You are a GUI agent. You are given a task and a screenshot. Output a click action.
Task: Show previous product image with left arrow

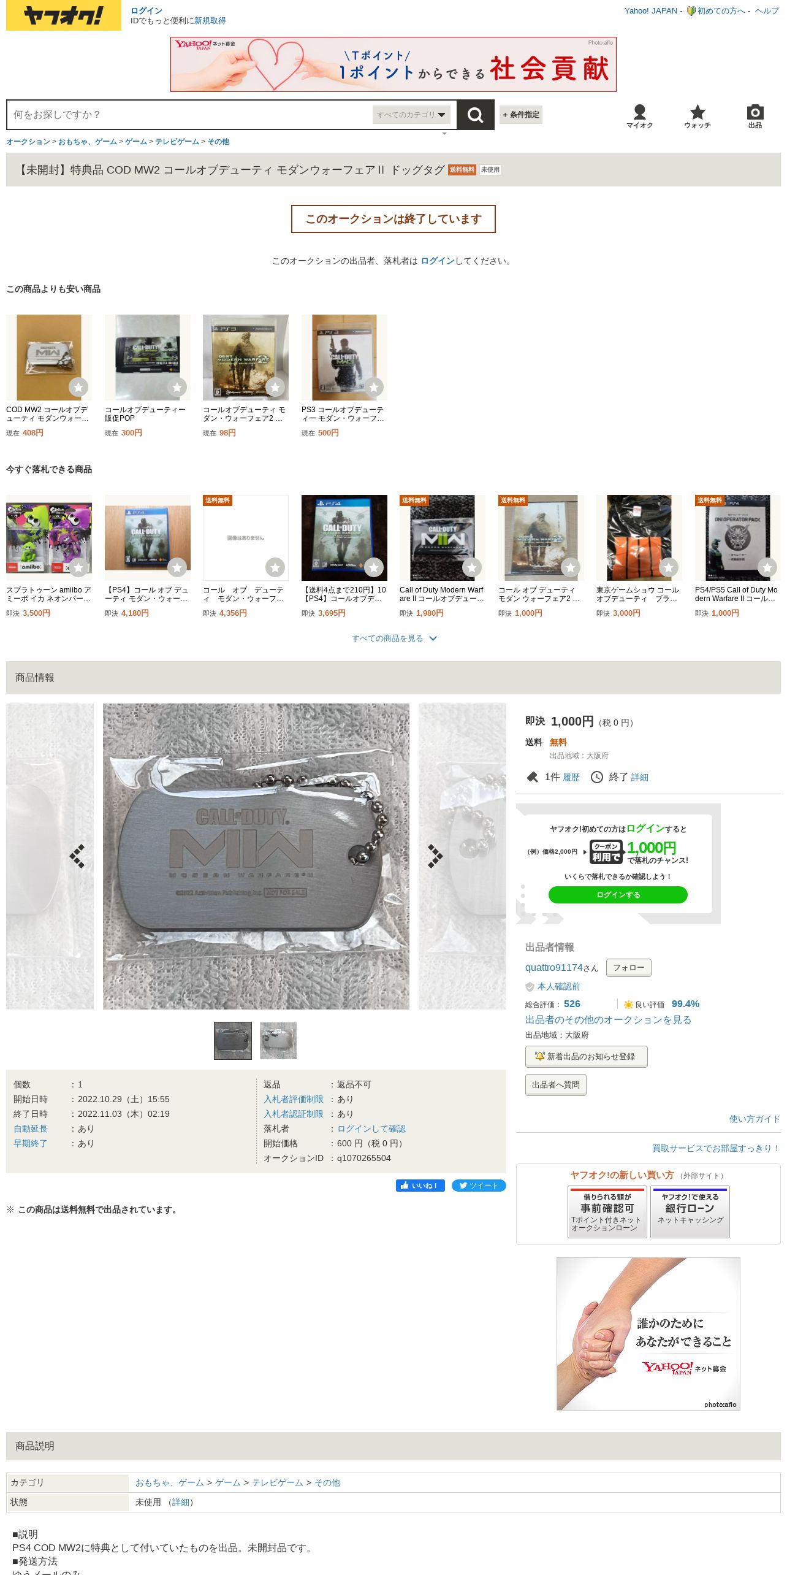77,856
